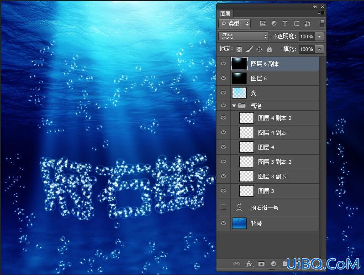Viewport: 364px width, 275px height.
Task: Hide the 图层 6 layer
Action: 223,78
